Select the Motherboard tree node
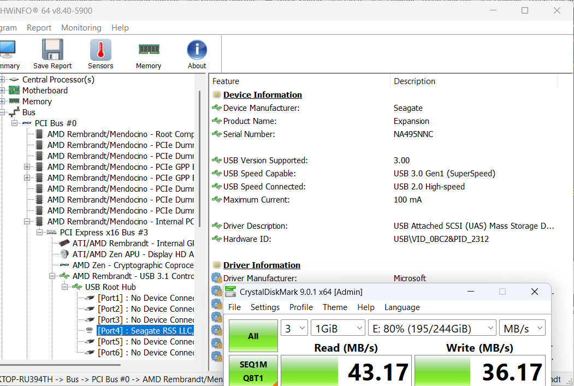The image size is (574, 386). 45,91
